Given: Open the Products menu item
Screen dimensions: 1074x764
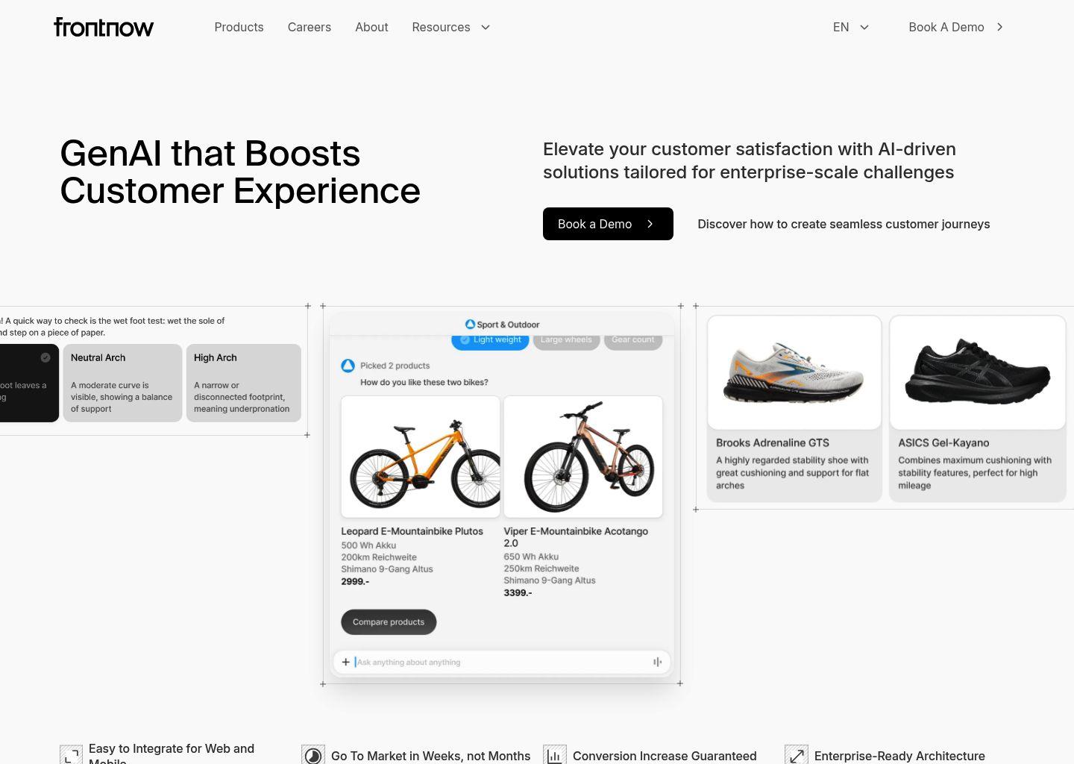Looking at the screenshot, I should (x=239, y=27).
